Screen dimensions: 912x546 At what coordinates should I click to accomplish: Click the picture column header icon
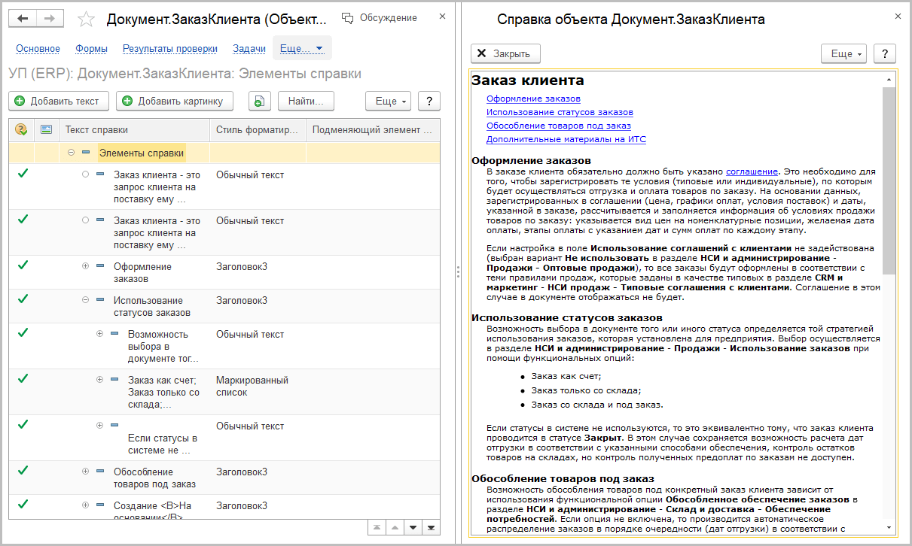(x=46, y=129)
